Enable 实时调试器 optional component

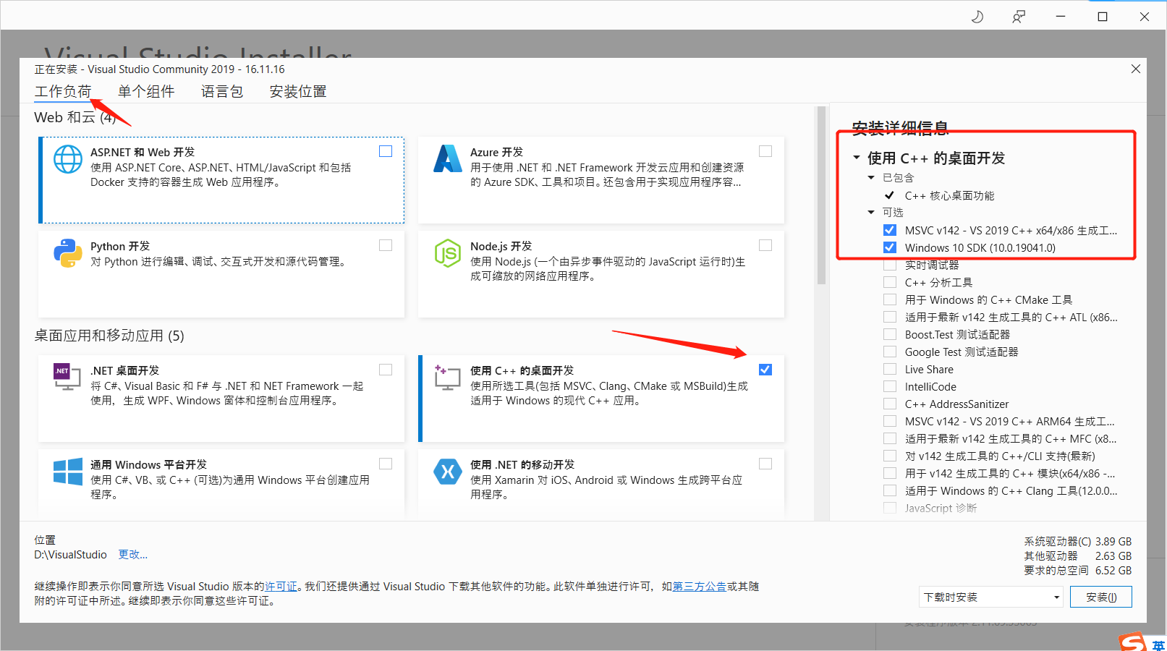pyautogui.click(x=890, y=265)
